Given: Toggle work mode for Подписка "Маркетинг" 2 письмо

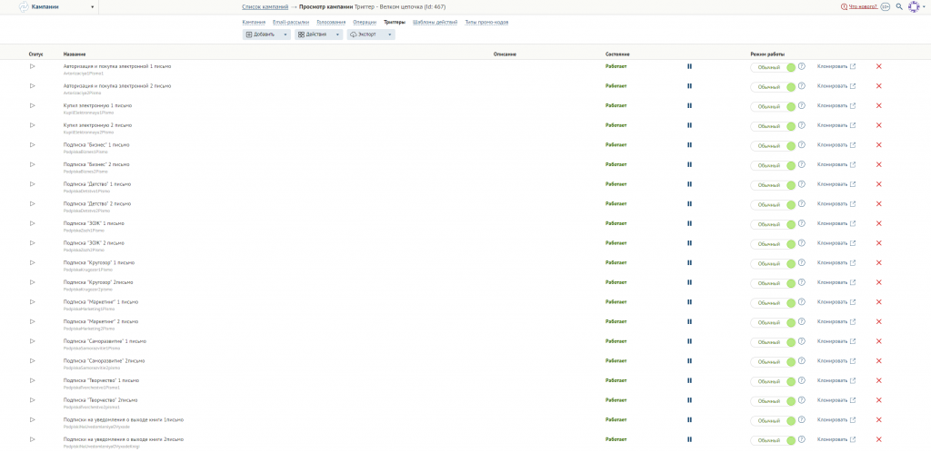Looking at the screenshot, I should 773,323.
